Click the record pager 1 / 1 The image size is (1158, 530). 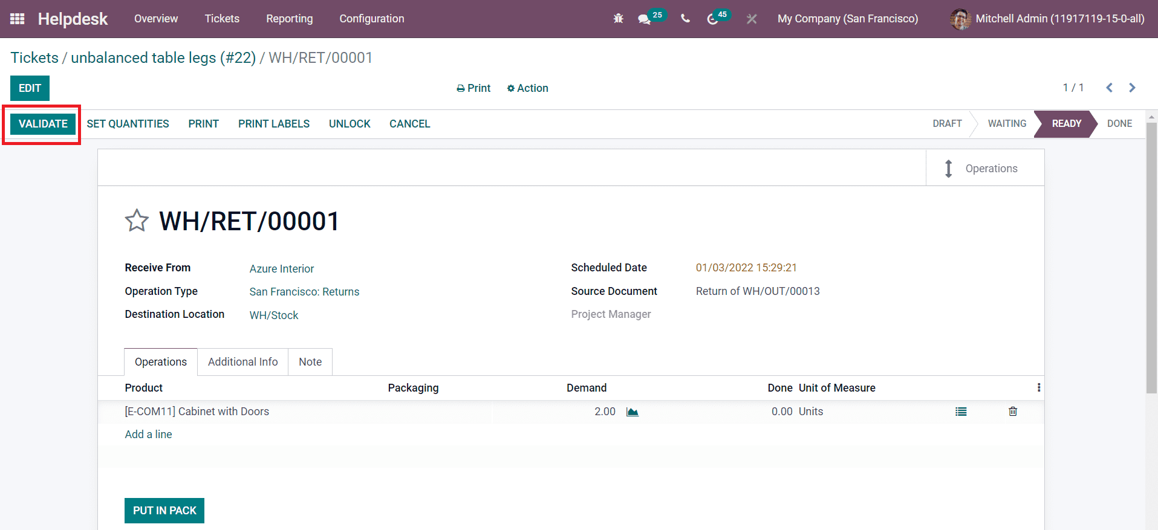pos(1073,88)
